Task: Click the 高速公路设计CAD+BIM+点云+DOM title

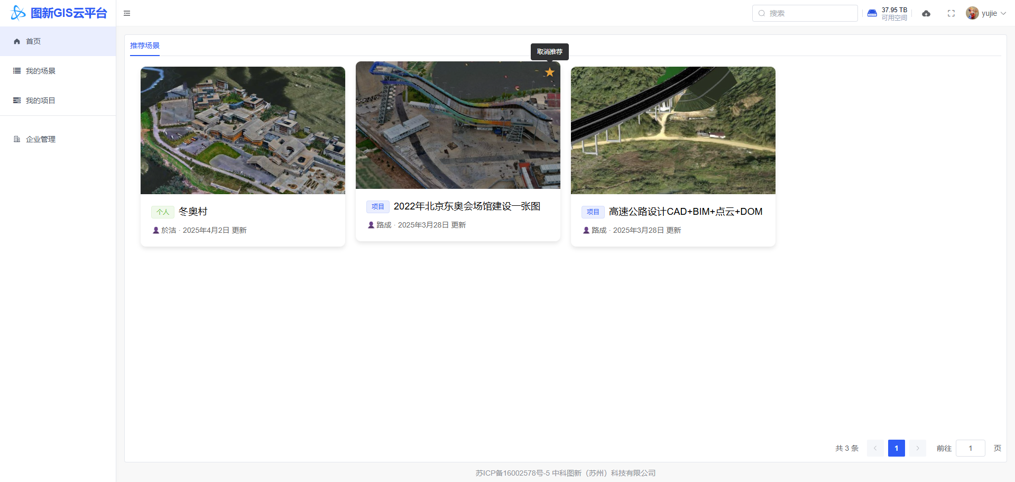Action: [686, 212]
